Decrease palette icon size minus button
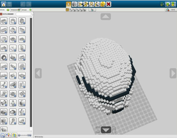 tap(19, 135)
